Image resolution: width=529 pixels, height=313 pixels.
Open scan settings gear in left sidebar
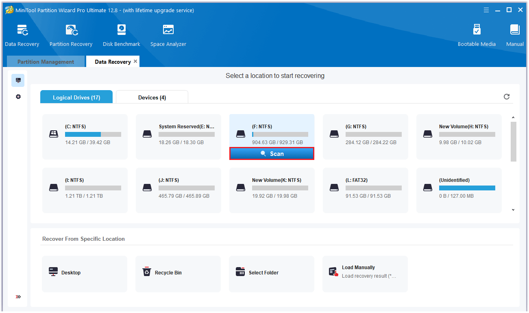click(x=18, y=97)
